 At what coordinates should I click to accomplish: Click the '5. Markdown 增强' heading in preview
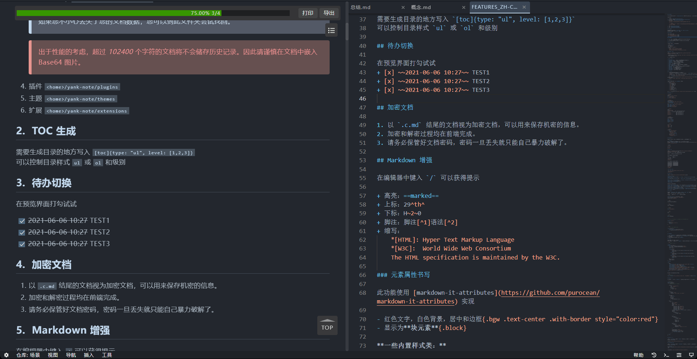63,330
